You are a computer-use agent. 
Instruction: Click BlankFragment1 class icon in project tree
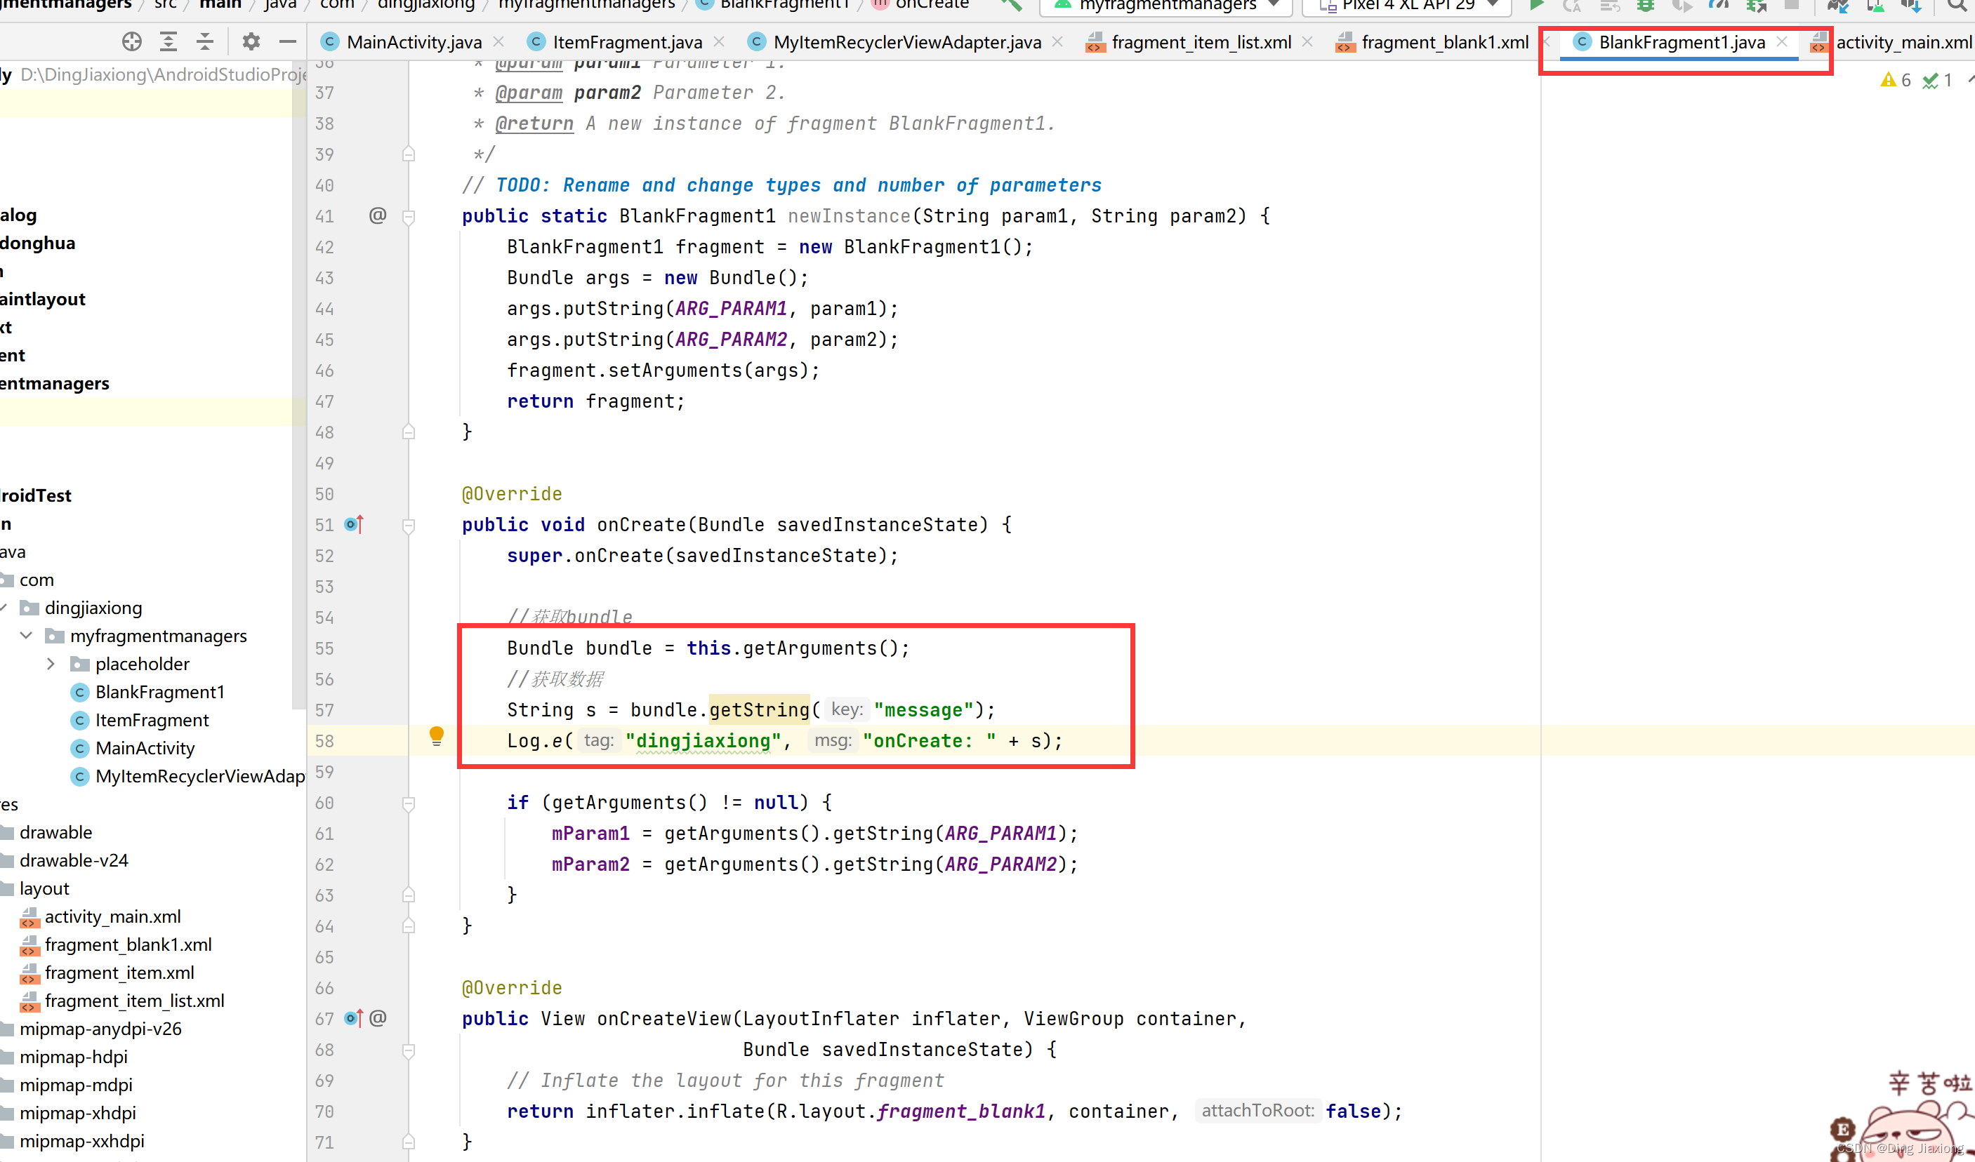coord(79,692)
